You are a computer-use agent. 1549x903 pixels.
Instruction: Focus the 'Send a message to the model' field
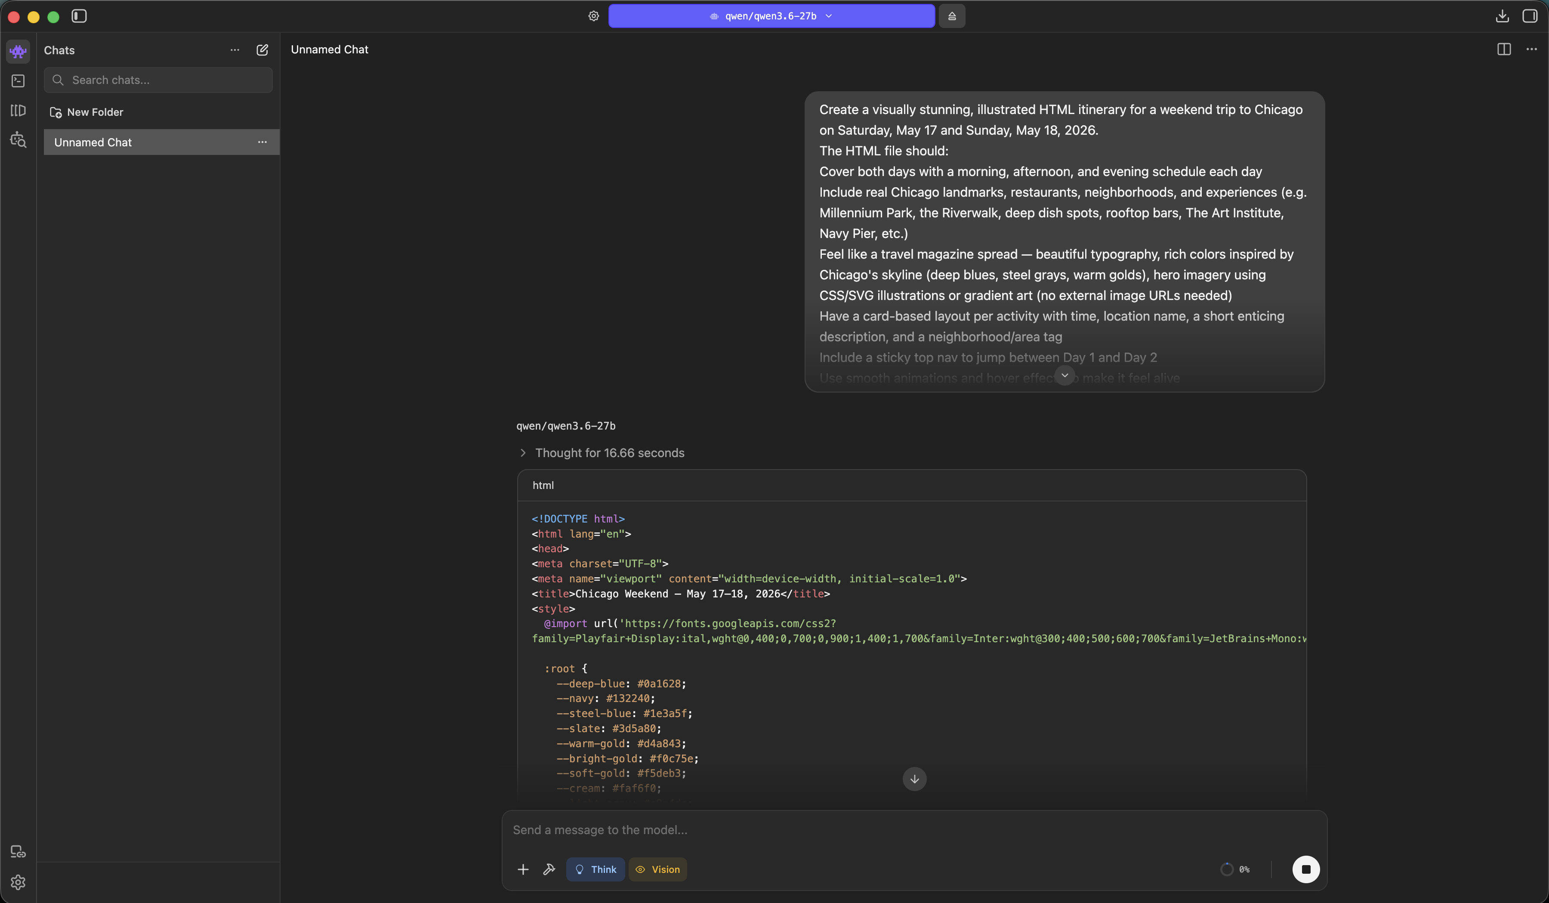click(915, 830)
